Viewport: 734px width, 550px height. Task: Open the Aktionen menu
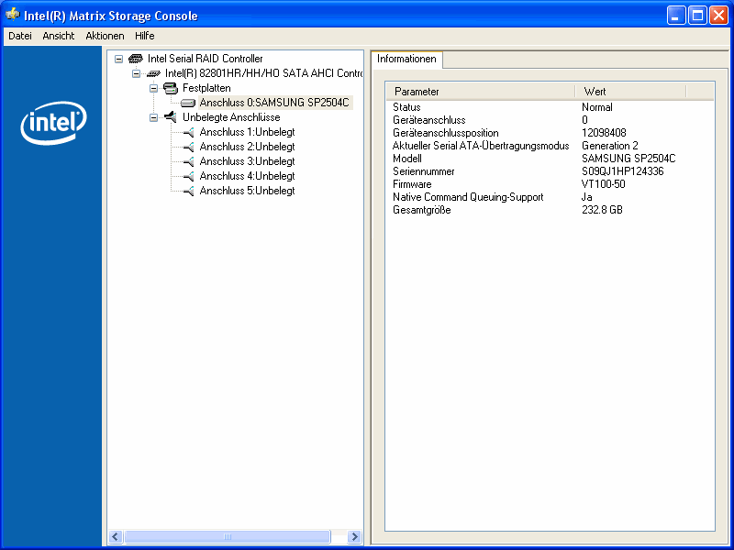click(105, 36)
